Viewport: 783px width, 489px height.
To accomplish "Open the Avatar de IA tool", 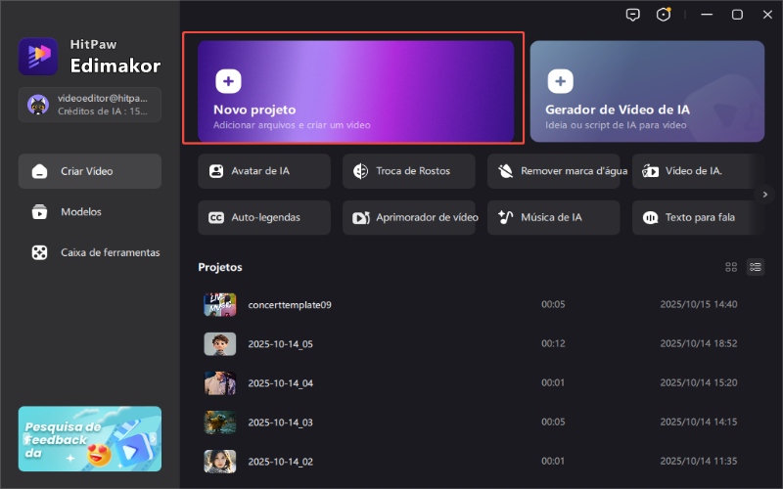I will pyautogui.click(x=264, y=171).
